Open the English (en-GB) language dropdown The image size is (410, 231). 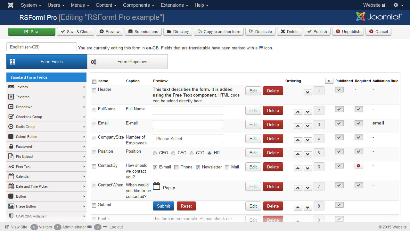(42, 47)
